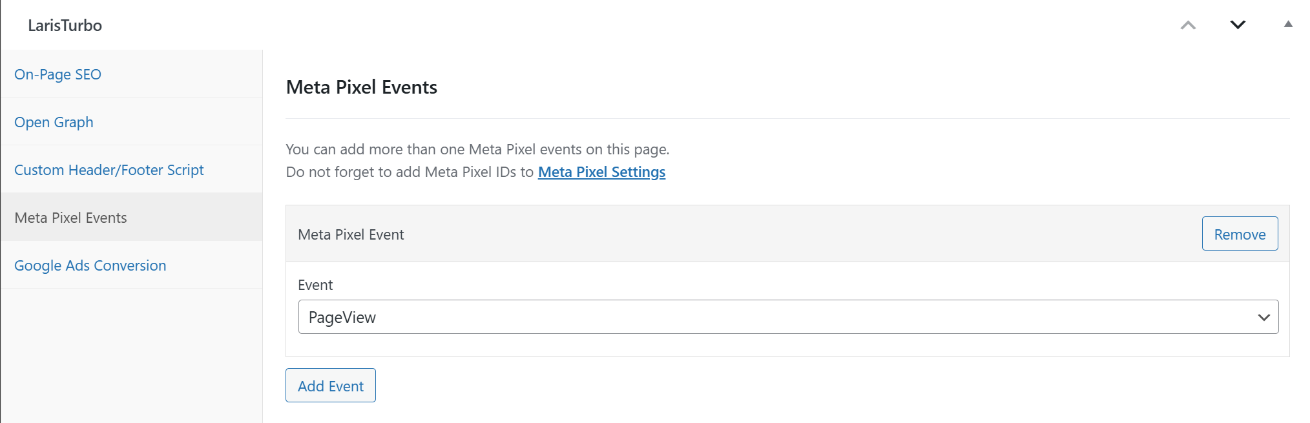Move the LarisTurbo panel up
This screenshot has height=423, width=1310.
click(1188, 25)
